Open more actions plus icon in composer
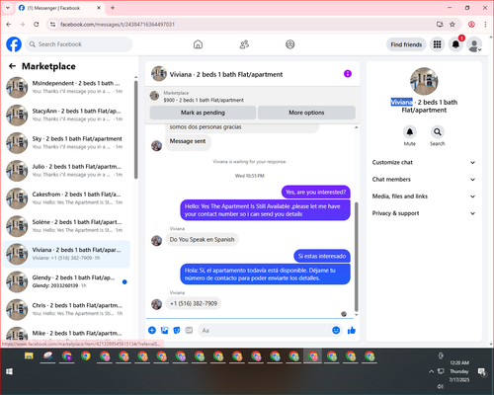Image resolution: width=494 pixels, height=395 pixels. [152, 330]
